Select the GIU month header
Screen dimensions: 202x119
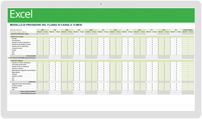coord(103,30)
